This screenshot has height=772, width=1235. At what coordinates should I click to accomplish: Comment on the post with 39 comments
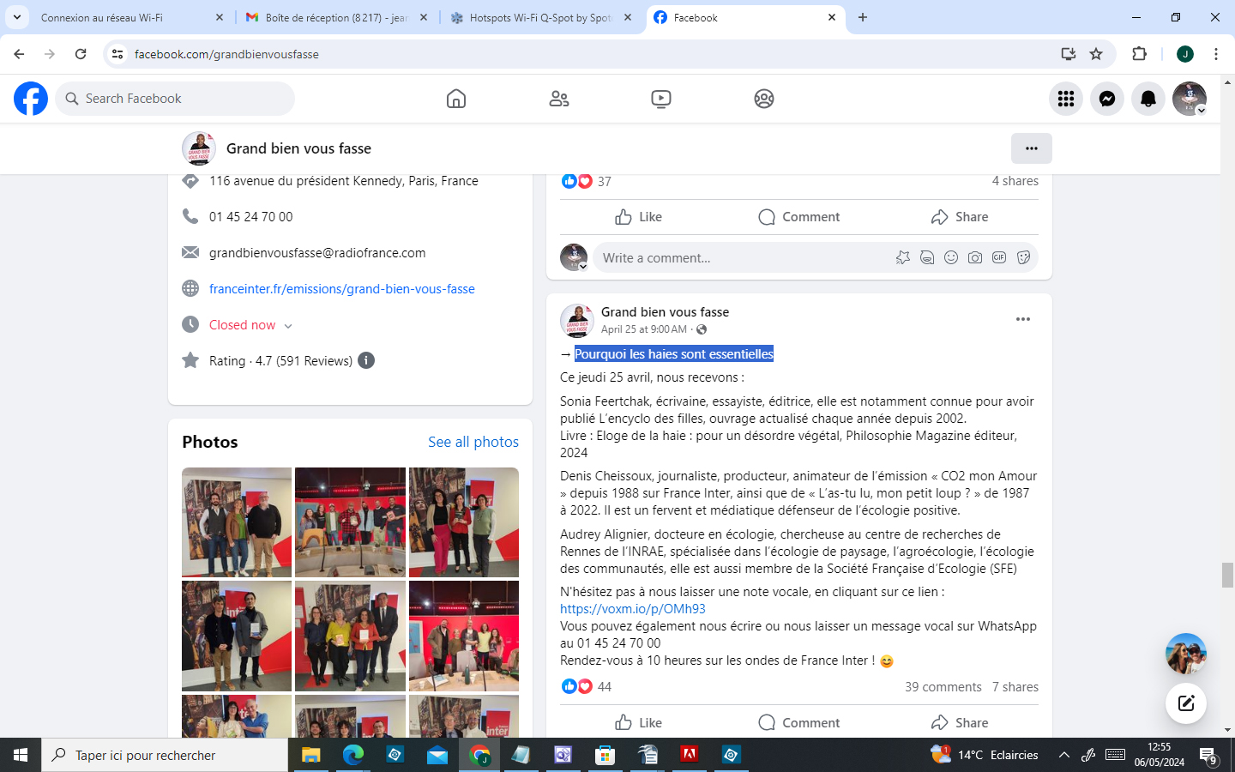coord(799,722)
